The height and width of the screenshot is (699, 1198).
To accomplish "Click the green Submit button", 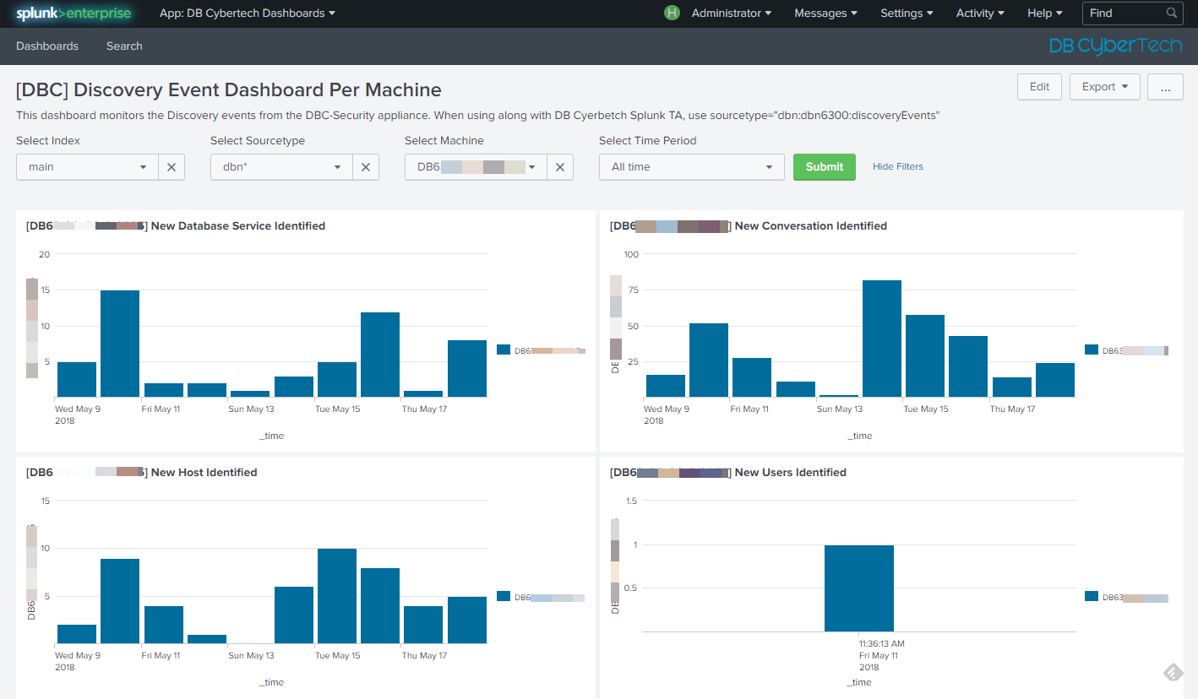I will [x=825, y=167].
